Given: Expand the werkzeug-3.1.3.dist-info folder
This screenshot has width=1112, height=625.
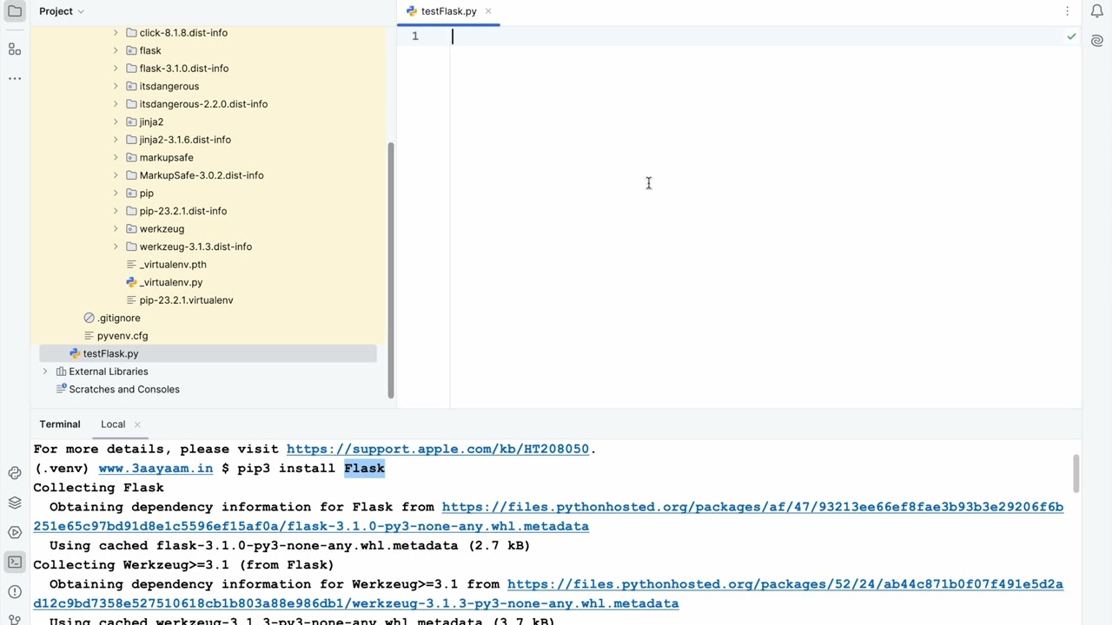Looking at the screenshot, I should coord(116,247).
